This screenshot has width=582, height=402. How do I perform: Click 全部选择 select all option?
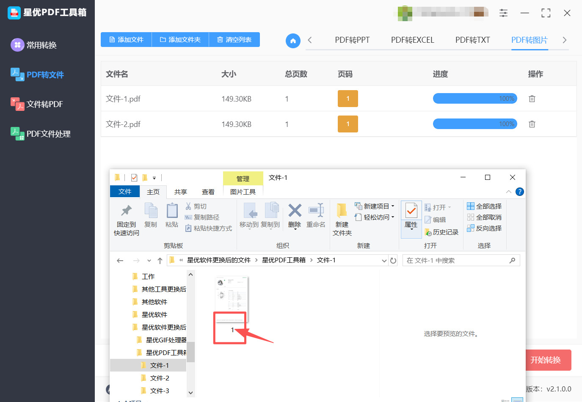click(x=484, y=206)
